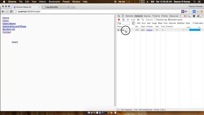The image size is (204, 115).
Task: Open the Contact link
Action: pyautogui.click(x=7, y=32)
